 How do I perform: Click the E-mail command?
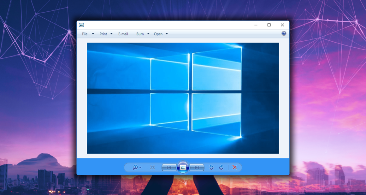(123, 34)
